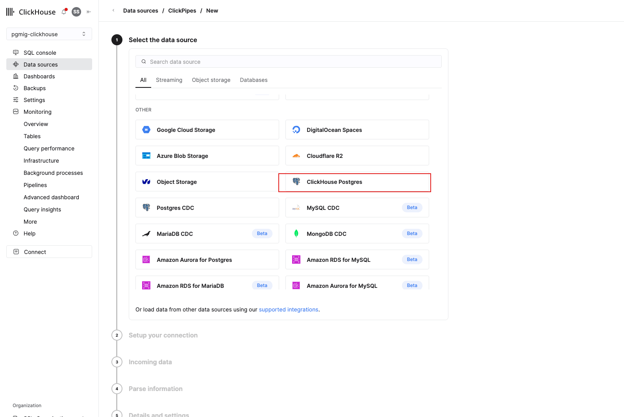Switch to the All tab

[x=143, y=80]
